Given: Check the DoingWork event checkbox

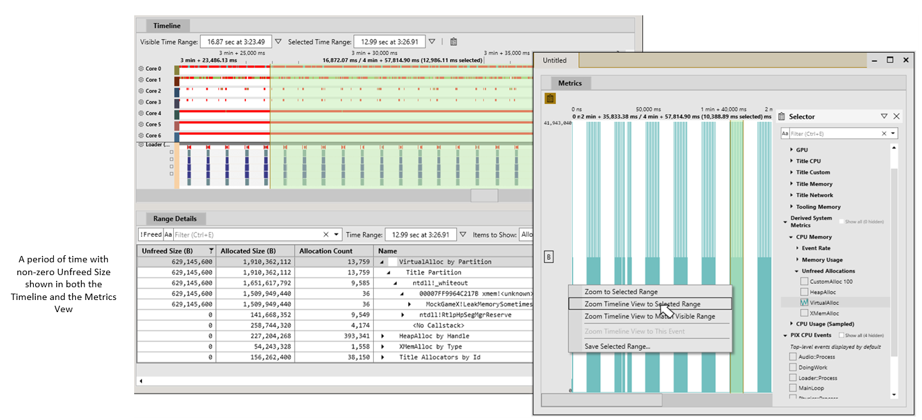Looking at the screenshot, I should pyautogui.click(x=793, y=368).
